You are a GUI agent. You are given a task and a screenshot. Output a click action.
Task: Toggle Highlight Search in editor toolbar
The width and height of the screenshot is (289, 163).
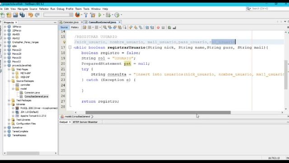[120, 28]
